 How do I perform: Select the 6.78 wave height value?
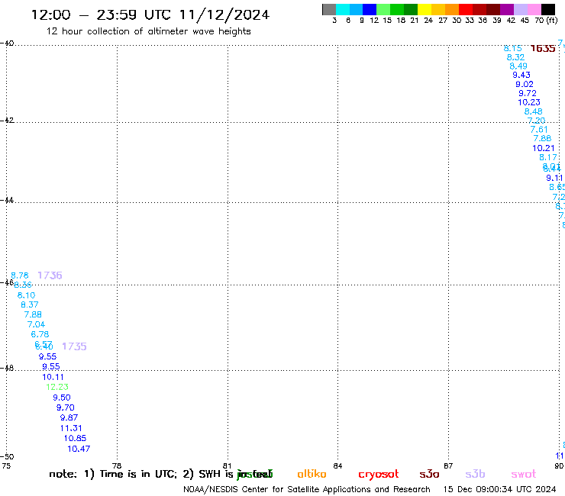[x=40, y=335]
